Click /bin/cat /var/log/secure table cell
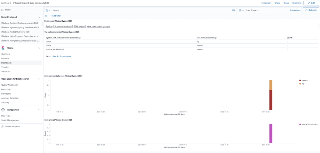The width and height of the screenshot is (320, 153). 55,49
